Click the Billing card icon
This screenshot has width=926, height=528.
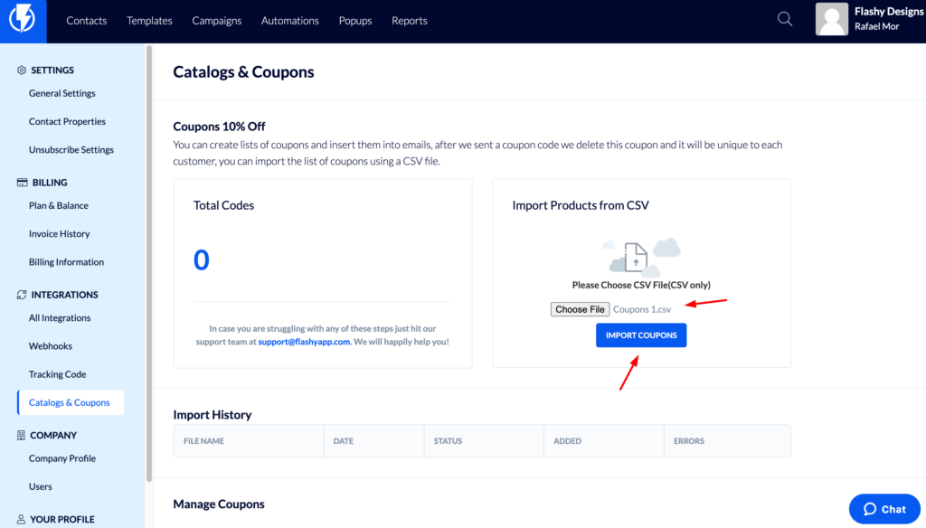coord(22,183)
